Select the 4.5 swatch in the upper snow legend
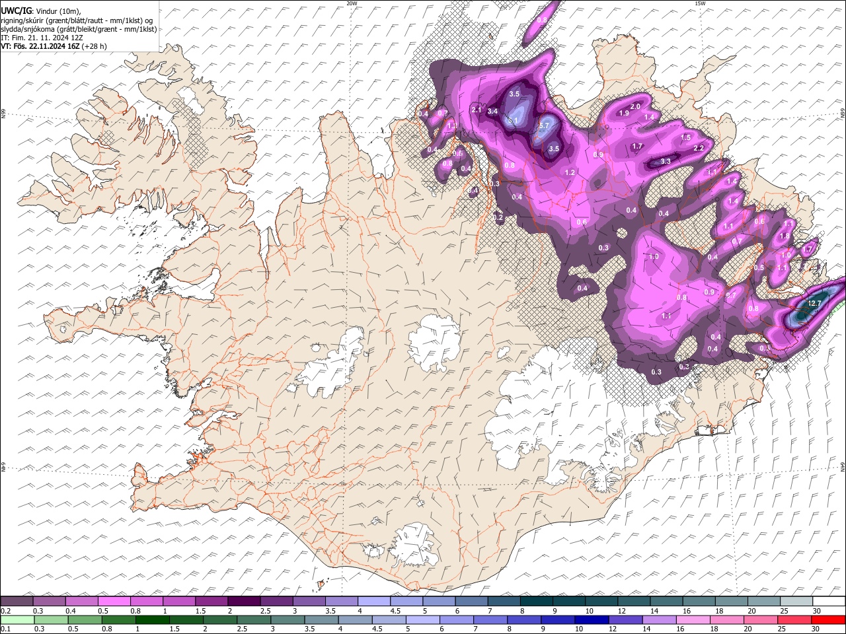The image size is (846, 634). 406,602
